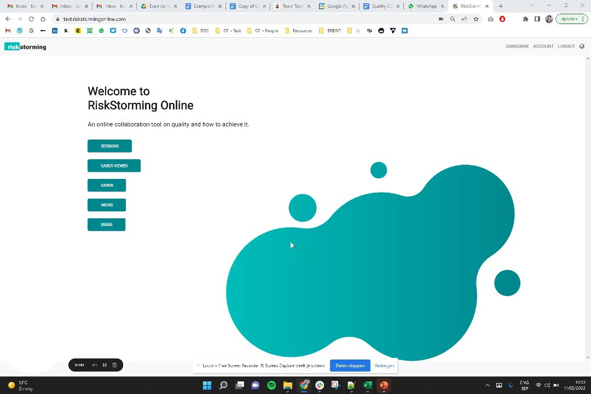Screen dimensions: 591x394
Task: Open the RSC bookmarks folder
Action: click(x=200, y=31)
